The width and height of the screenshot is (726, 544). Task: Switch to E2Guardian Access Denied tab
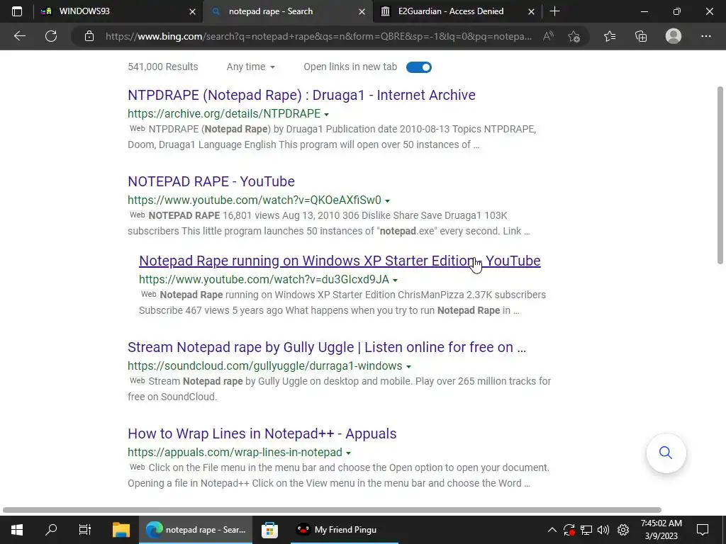click(457, 11)
